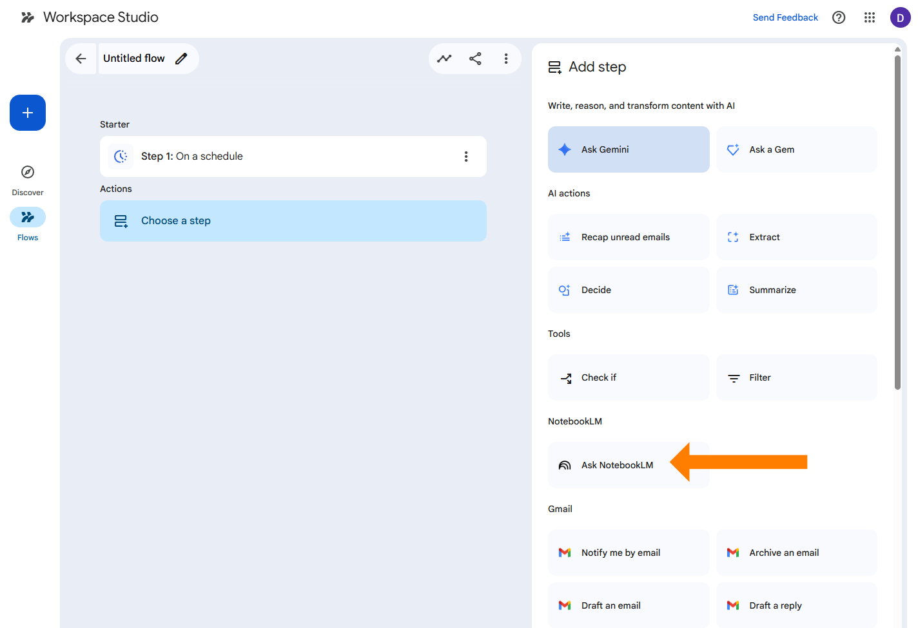Click the scrollbar up arrow
The image size is (918, 628).
897,49
